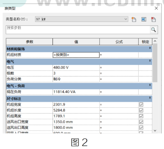
Task: Toggle the lock checkbox for 送风出口高度
Action: click(141, 128)
